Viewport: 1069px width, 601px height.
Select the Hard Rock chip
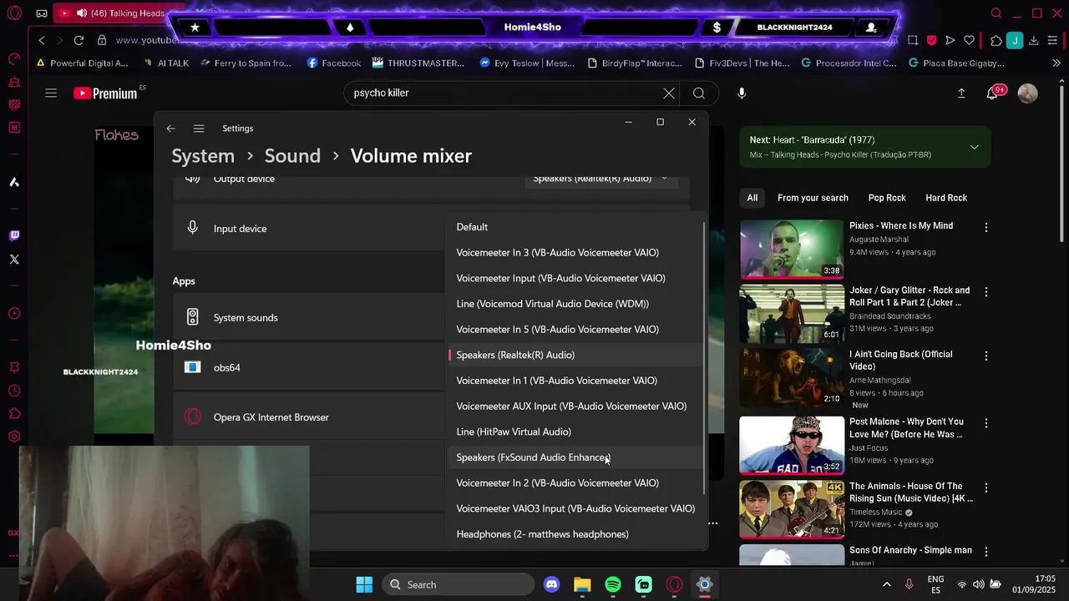tap(946, 198)
